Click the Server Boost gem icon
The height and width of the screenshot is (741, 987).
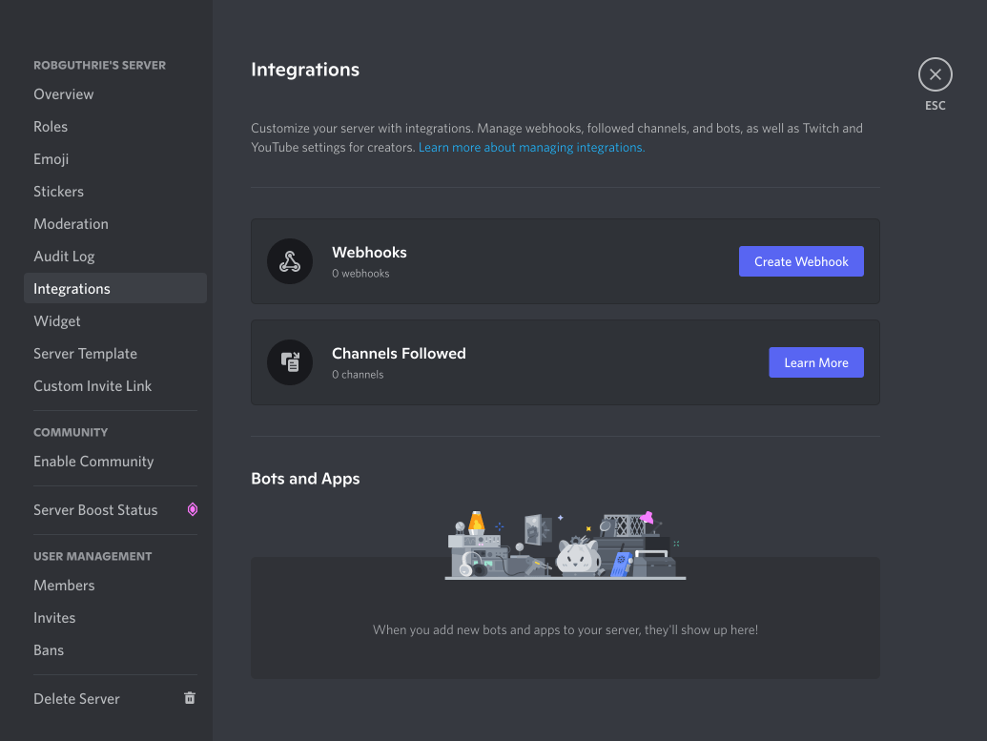pos(193,509)
